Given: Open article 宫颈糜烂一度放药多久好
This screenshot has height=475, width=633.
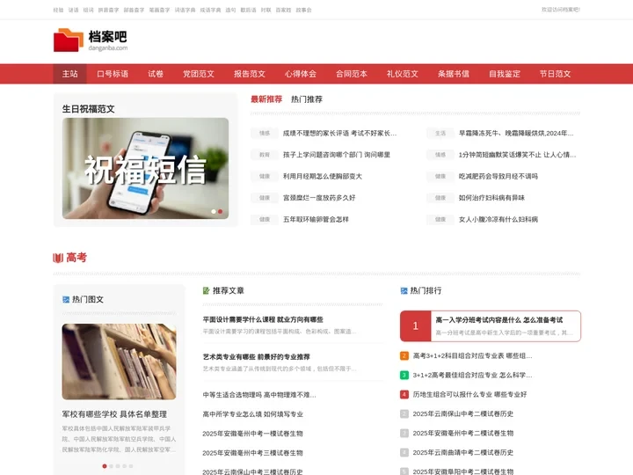Looking at the screenshot, I should pos(319,198).
